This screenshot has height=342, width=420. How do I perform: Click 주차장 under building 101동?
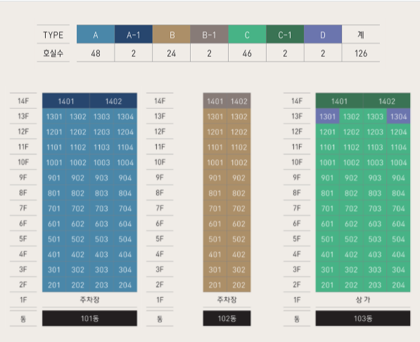coord(90,299)
